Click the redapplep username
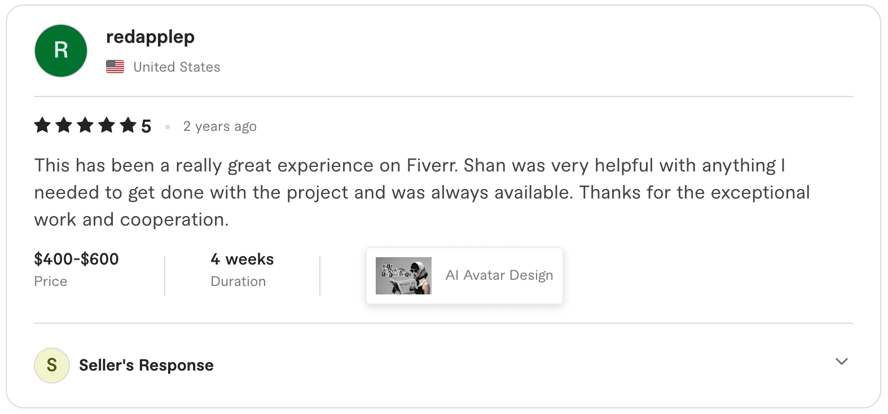This screenshot has width=888, height=414. pos(151,37)
